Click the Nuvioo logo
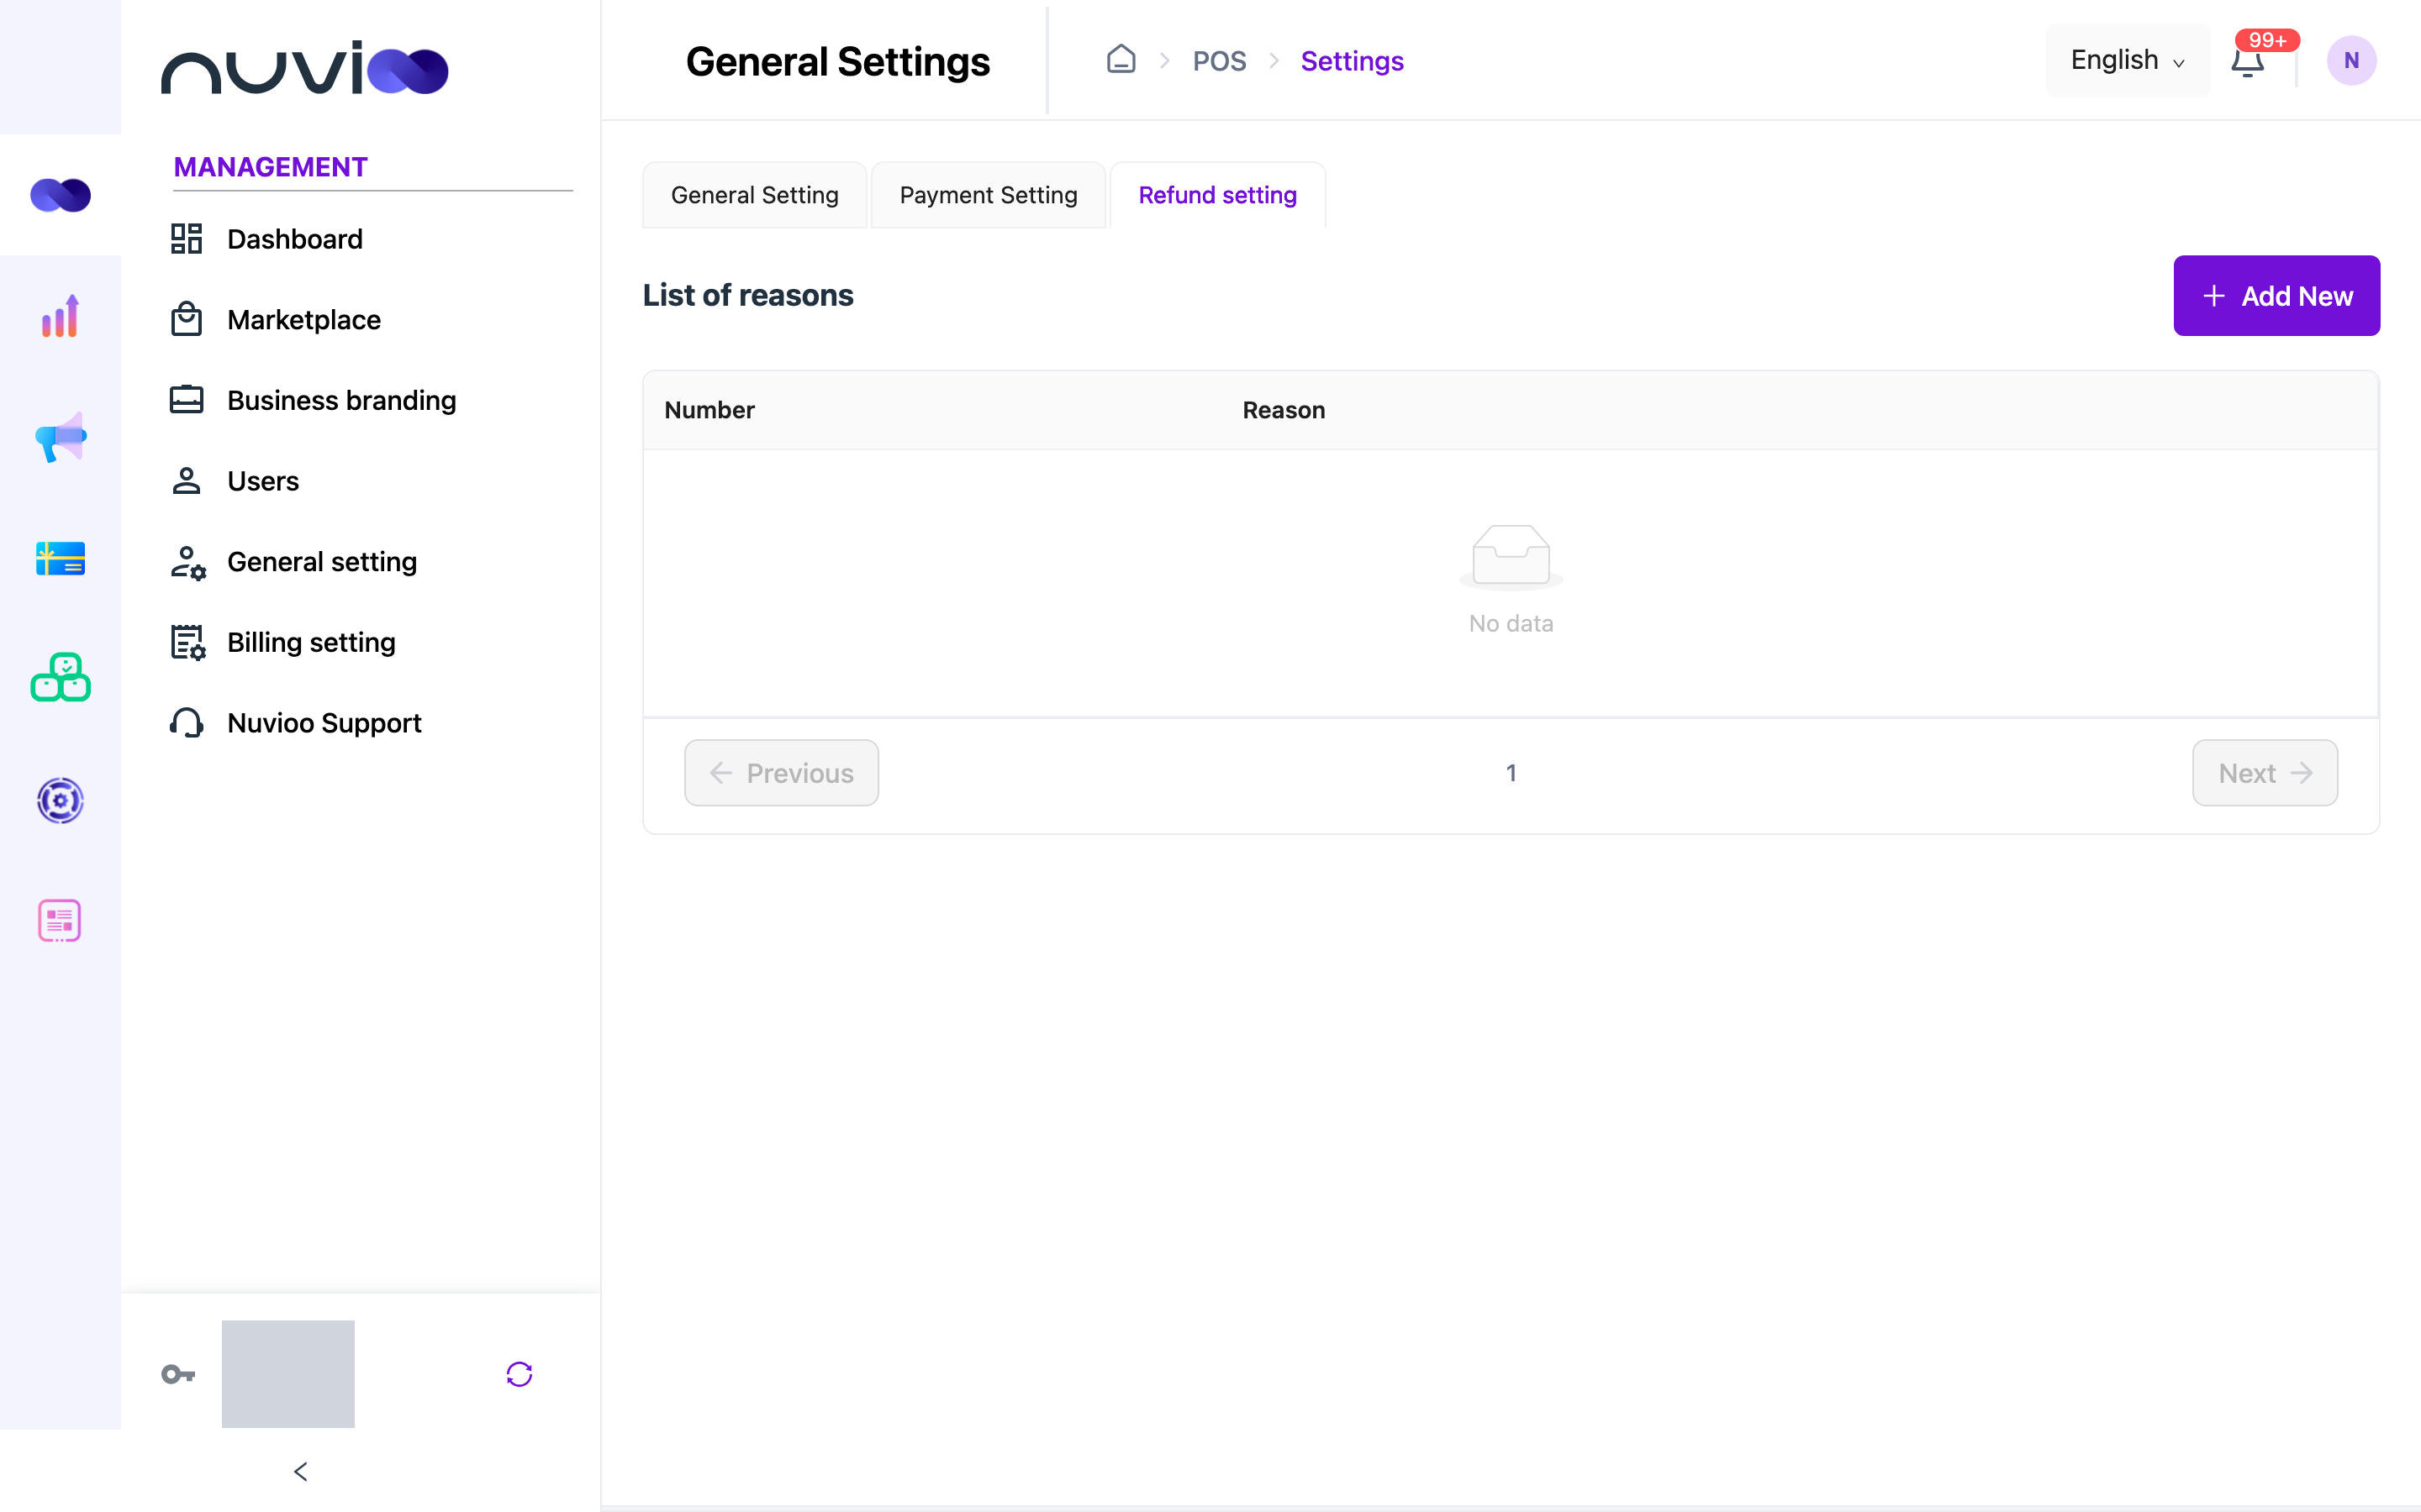Screen dimensions: 2421x1512 pos(304,68)
